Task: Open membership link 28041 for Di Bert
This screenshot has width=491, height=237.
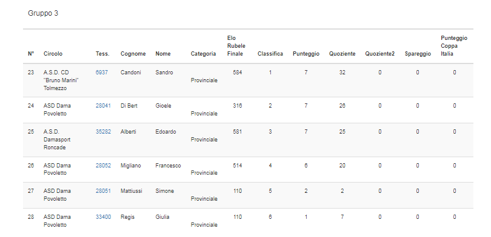Action: coord(103,106)
